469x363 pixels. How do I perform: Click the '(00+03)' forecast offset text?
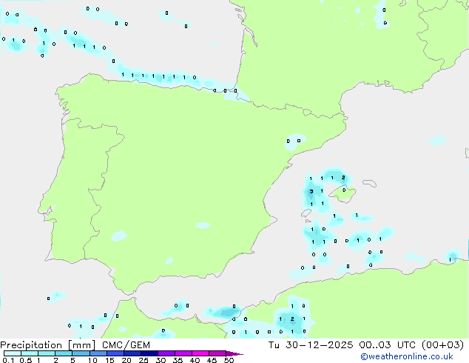tap(442, 345)
